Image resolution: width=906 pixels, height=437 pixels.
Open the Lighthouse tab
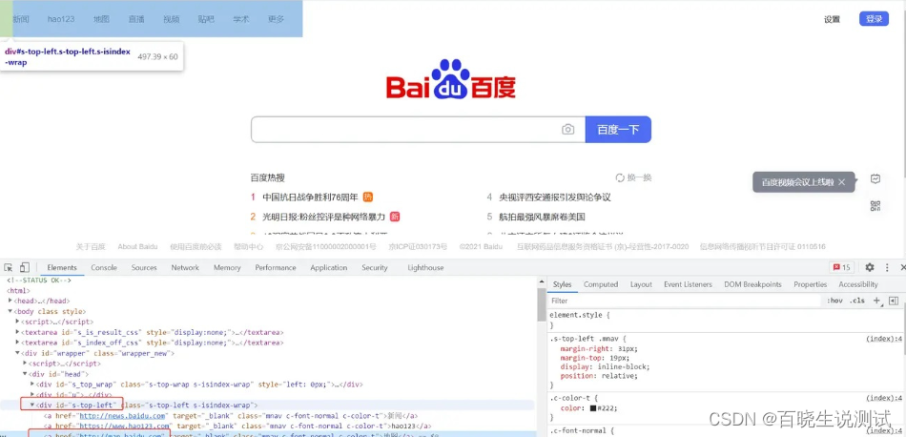click(x=426, y=267)
